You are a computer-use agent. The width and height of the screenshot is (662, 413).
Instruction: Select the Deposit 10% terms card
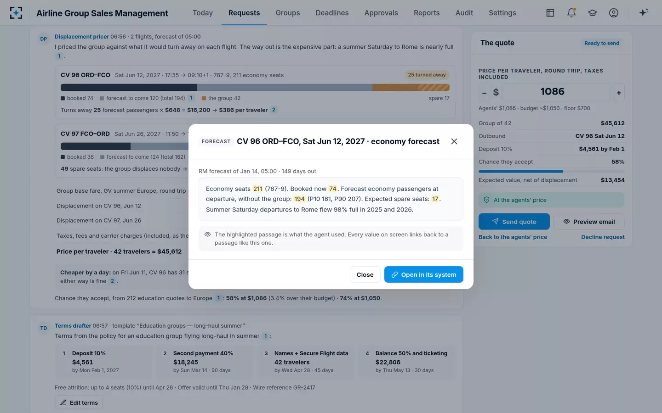[x=103, y=362]
